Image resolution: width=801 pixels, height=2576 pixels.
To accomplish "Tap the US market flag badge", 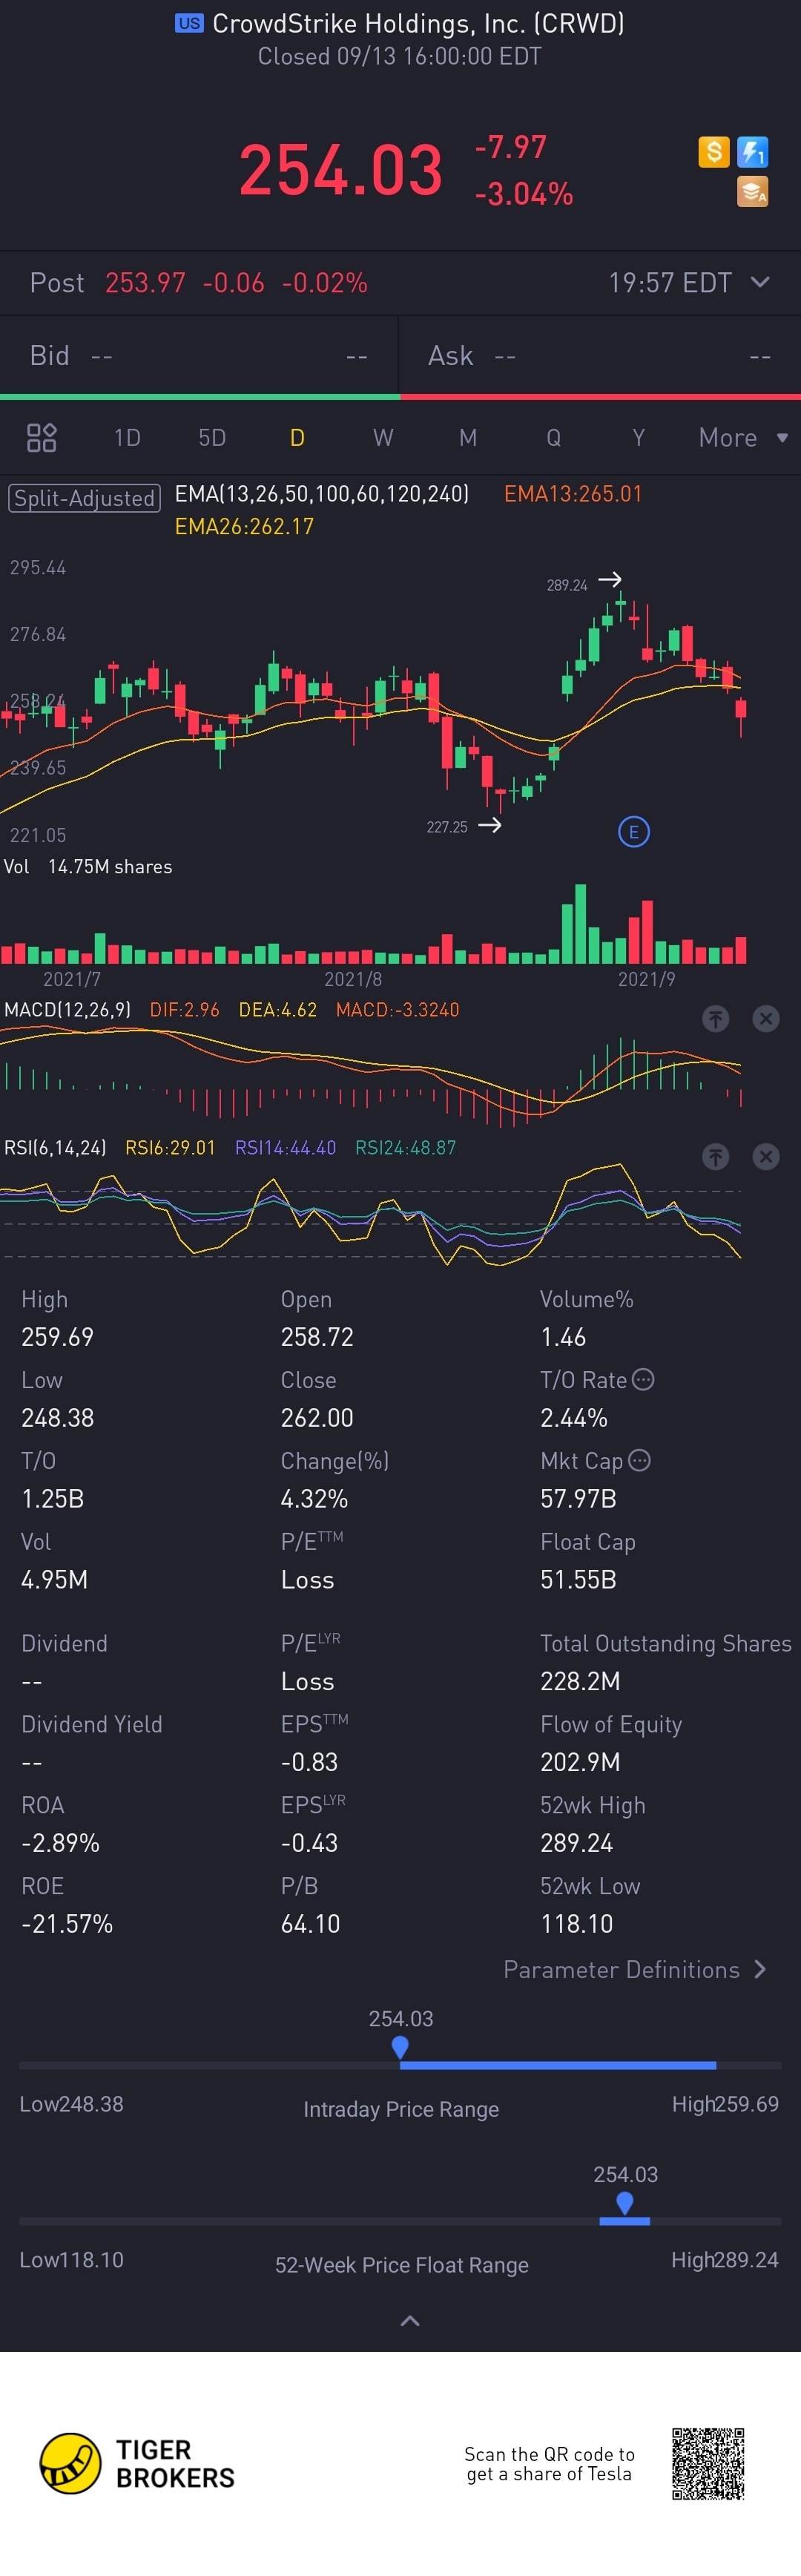I will 189,23.
